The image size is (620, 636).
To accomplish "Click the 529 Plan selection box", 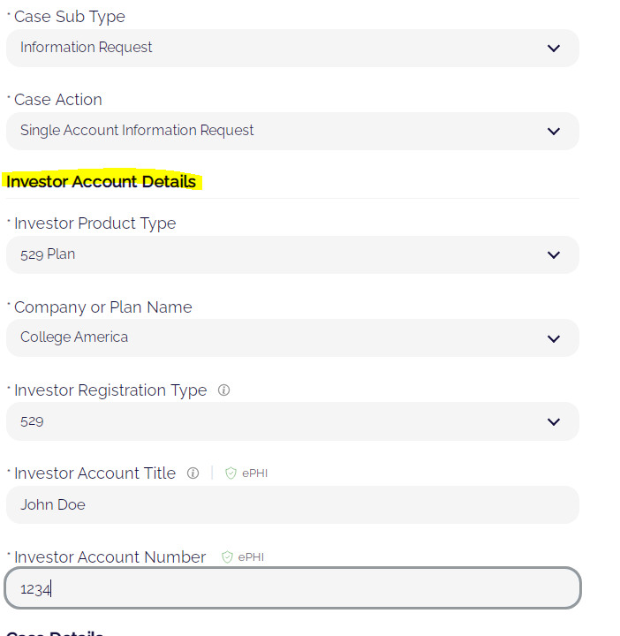I will [292, 254].
